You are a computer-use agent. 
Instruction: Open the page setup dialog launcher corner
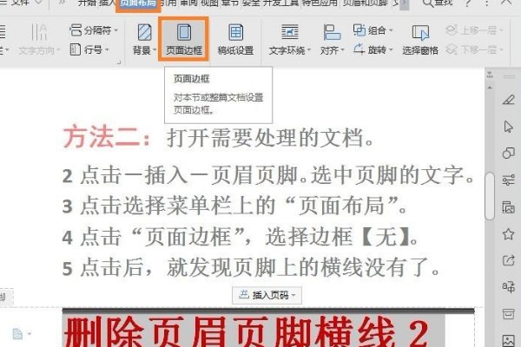click(119, 62)
